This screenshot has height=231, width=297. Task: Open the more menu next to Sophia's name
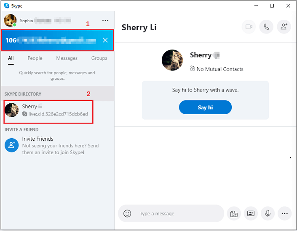[x=105, y=21]
